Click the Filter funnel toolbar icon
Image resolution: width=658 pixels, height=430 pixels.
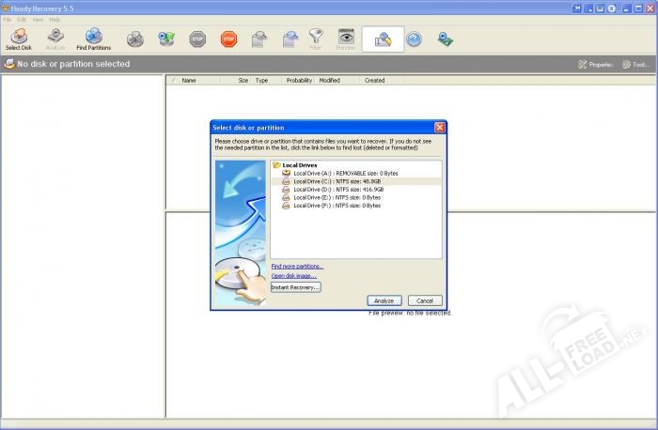tap(316, 38)
